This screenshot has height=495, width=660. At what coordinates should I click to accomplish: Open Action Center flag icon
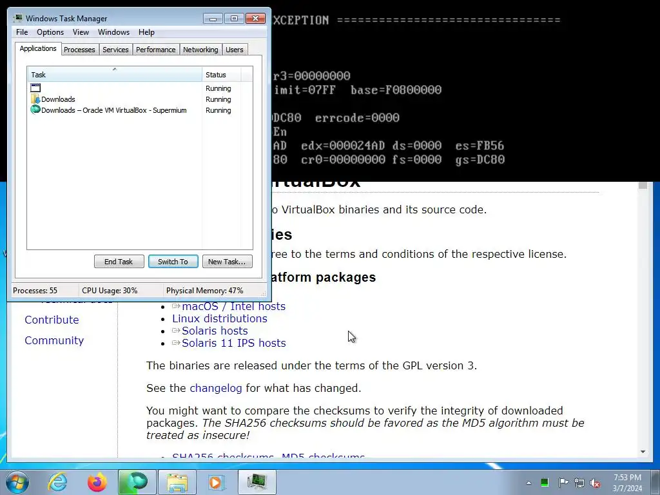tap(563, 482)
